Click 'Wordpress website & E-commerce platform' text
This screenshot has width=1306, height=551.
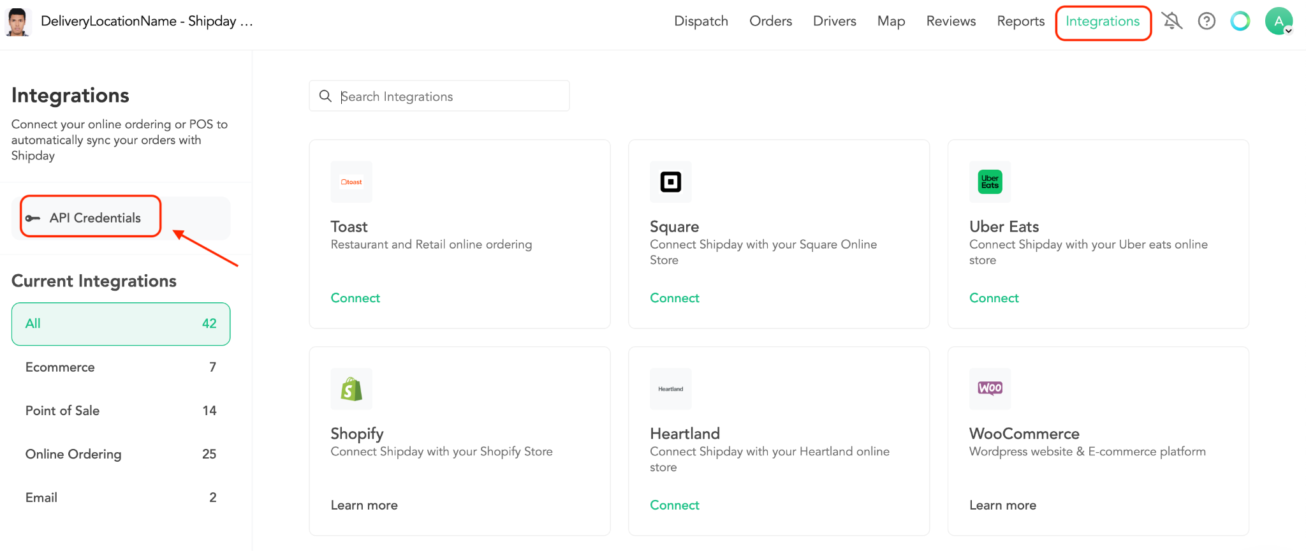coord(1087,452)
